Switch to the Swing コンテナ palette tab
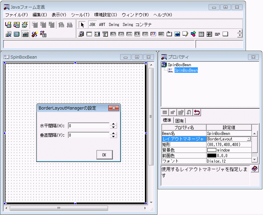263x215 pixels. tap(137, 25)
